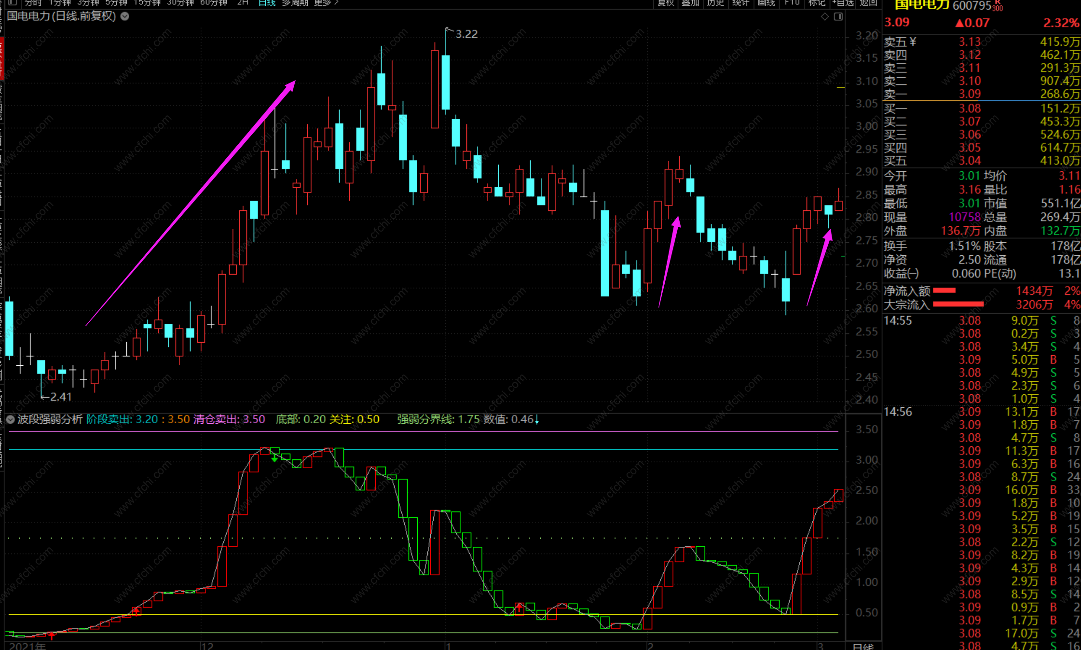Collapse the 波段强弱分析 indicator panel circle icon
This screenshot has width=1081, height=650.
(x=11, y=419)
